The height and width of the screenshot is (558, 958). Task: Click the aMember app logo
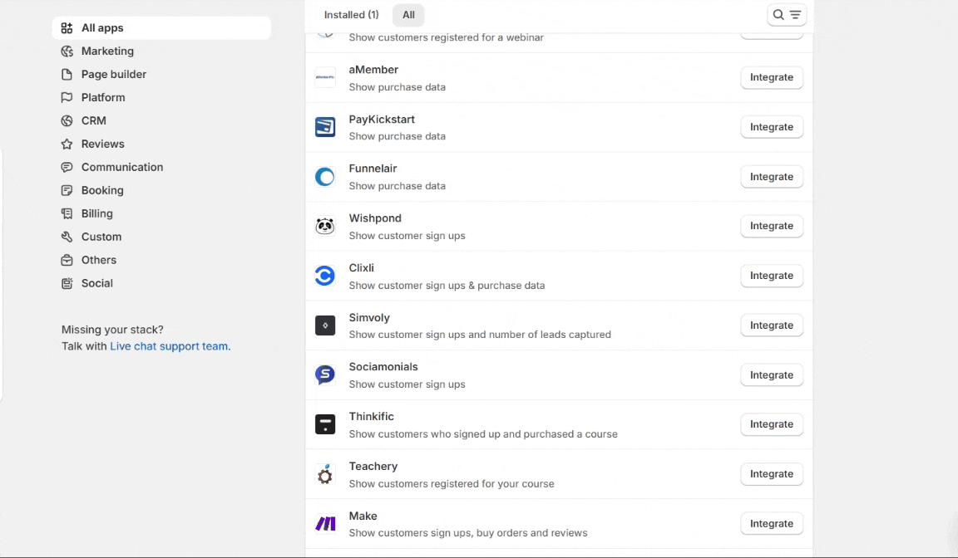[x=325, y=77]
